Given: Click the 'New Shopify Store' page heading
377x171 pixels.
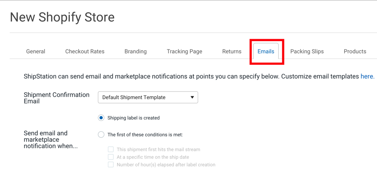Looking at the screenshot, I should tap(62, 17).
